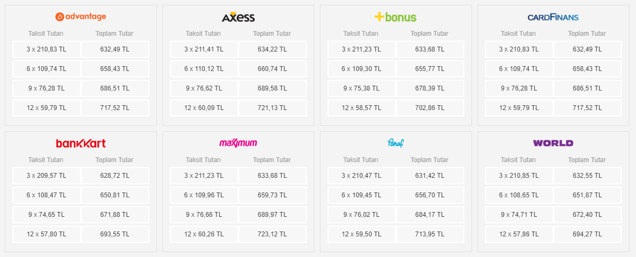
Task: Select Paraf 6 x 109,45 TL installment
Action: coord(361,195)
